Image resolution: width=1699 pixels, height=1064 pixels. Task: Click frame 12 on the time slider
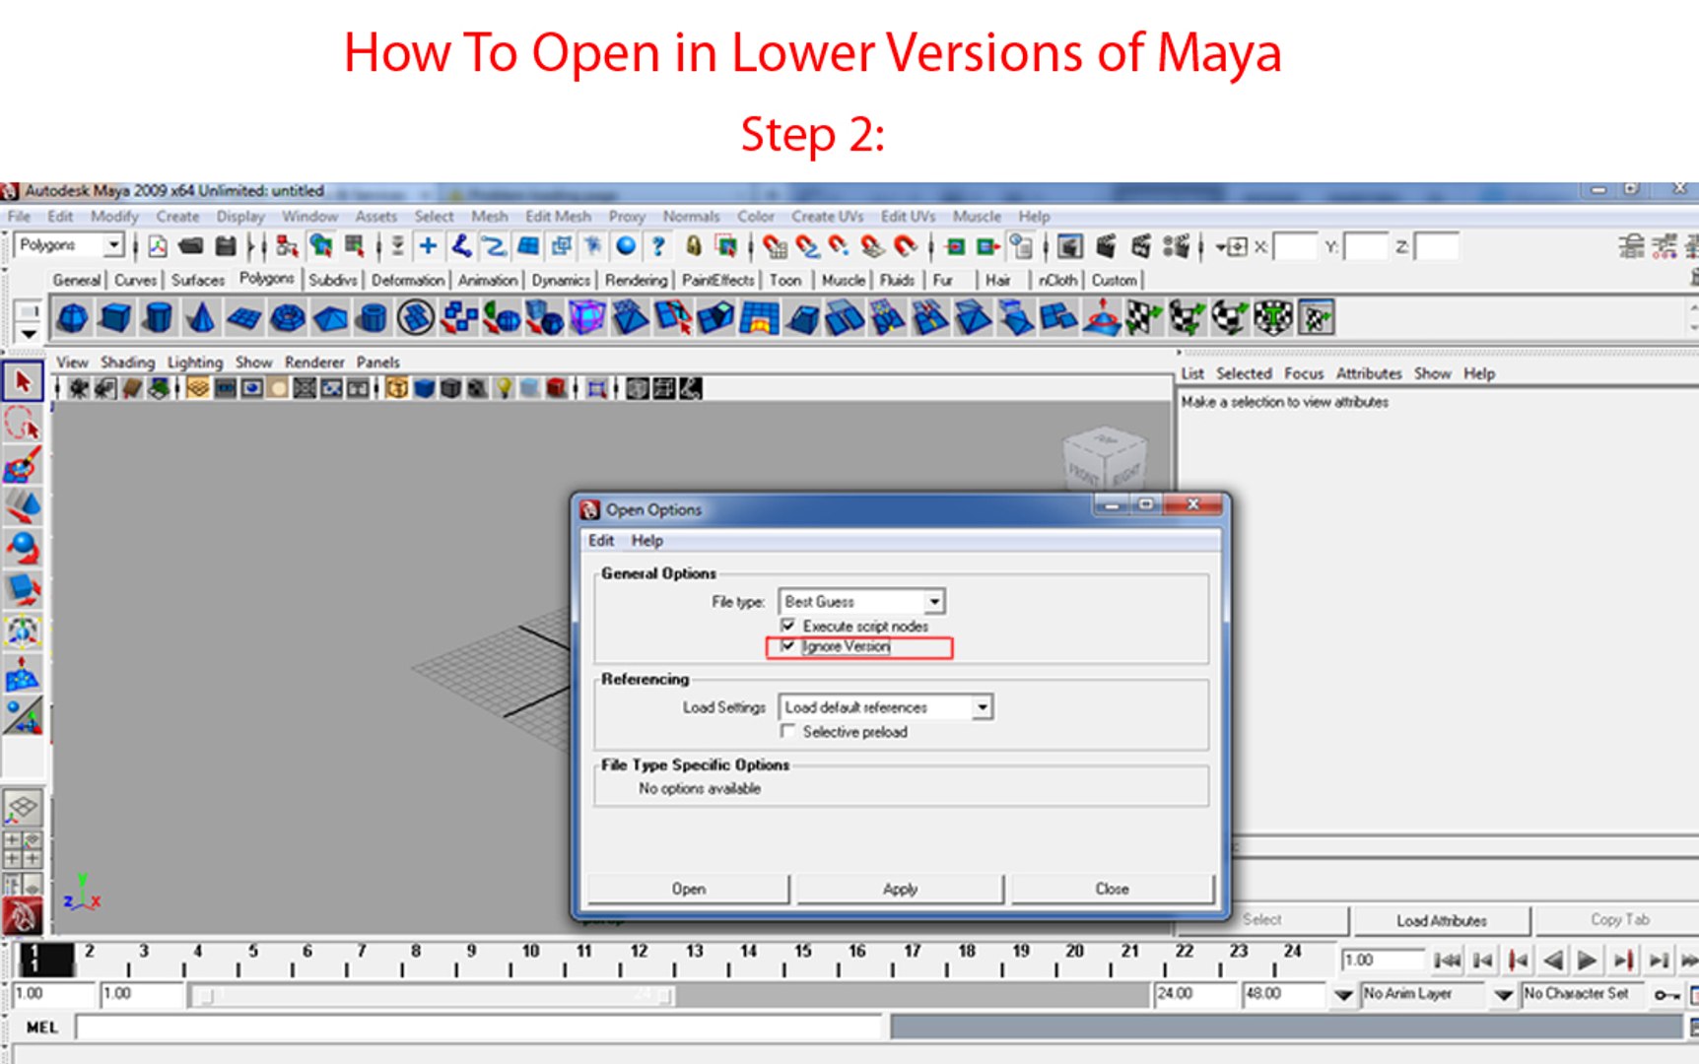[x=639, y=959]
